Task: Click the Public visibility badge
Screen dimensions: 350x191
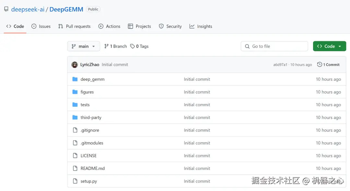Action: 93,9
